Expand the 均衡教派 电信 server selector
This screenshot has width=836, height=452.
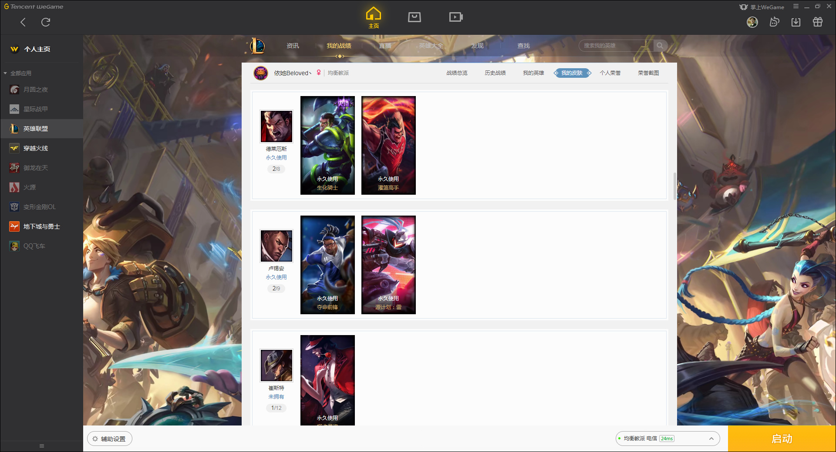coord(667,439)
